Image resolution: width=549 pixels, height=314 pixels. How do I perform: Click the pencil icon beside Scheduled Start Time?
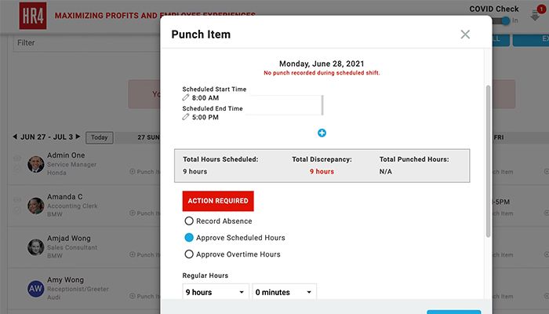[186, 99]
